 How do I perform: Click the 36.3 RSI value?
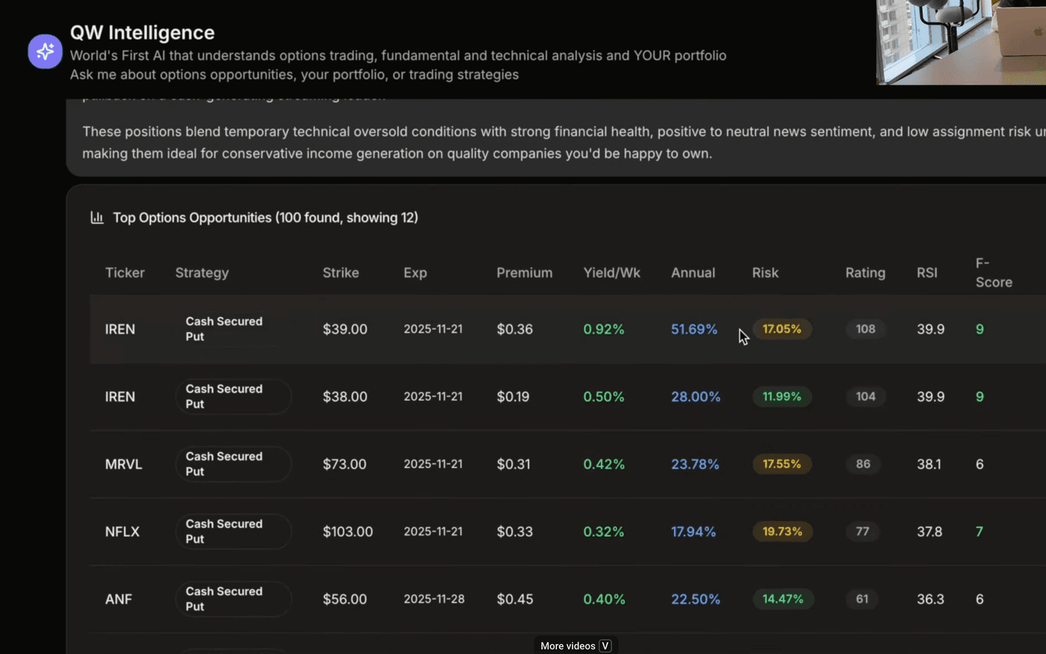930,599
